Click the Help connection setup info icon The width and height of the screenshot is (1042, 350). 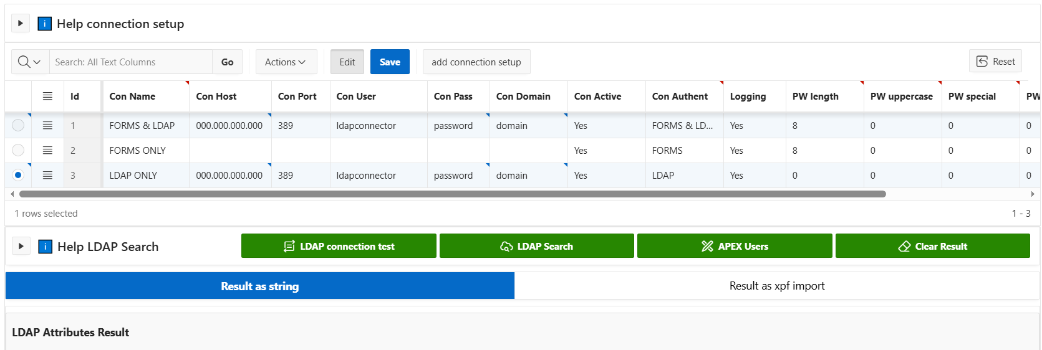pos(45,24)
